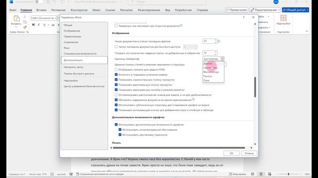Click info icon after update content while dragging
Image resolution: width=318 pixels, height=178 pixels.
pos(193,100)
